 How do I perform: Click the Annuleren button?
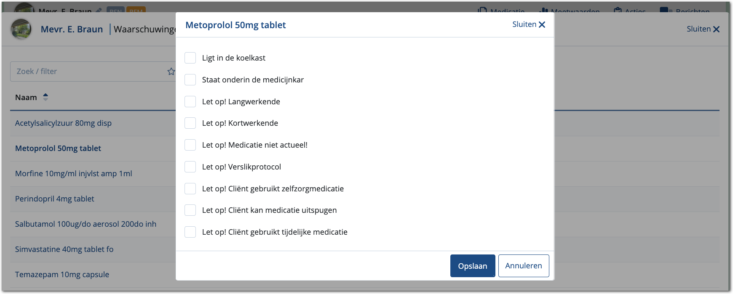pos(523,266)
